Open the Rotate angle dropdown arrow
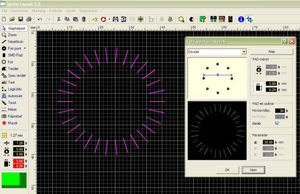 pos(109,19)
